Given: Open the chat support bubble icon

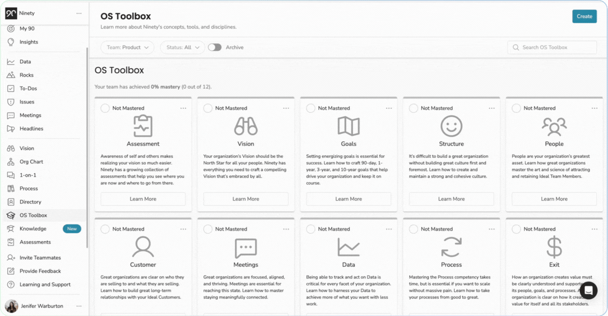Looking at the screenshot, I should click(x=588, y=290).
